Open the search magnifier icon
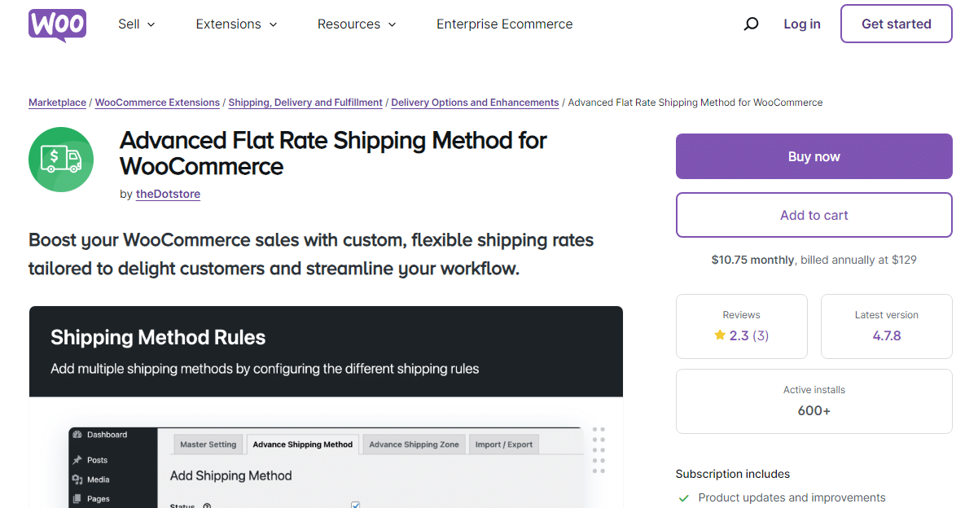 pyautogui.click(x=750, y=24)
